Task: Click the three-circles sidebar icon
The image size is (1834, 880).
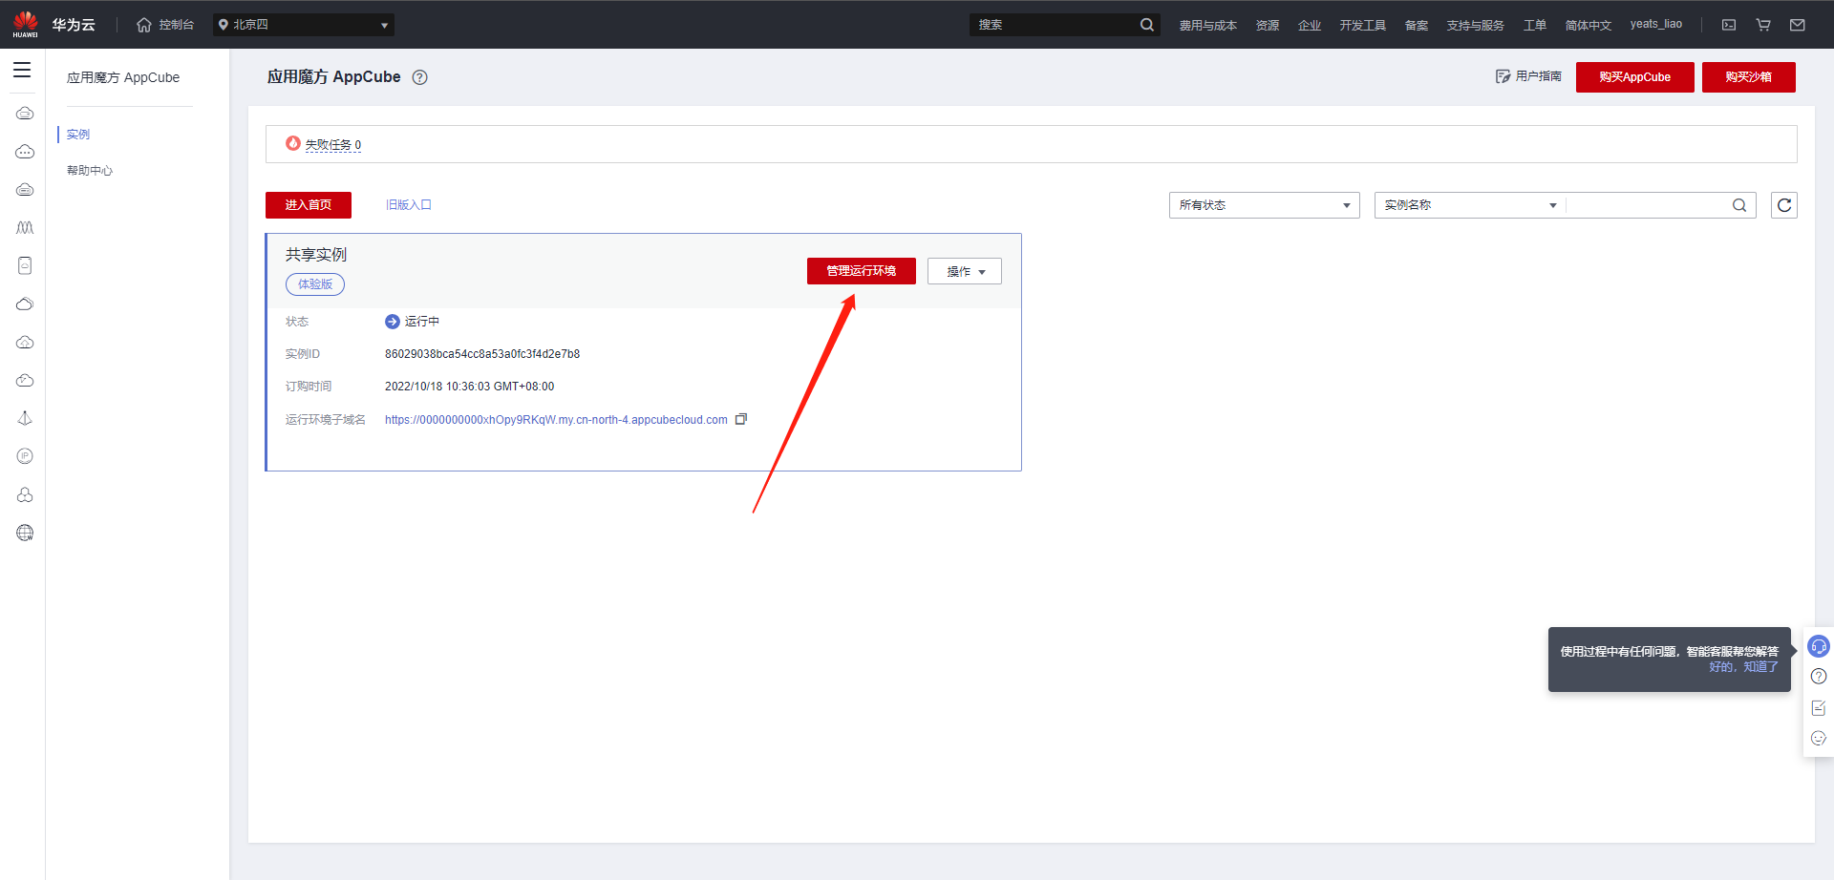Action: pyautogui.click(x=25, y=494)
